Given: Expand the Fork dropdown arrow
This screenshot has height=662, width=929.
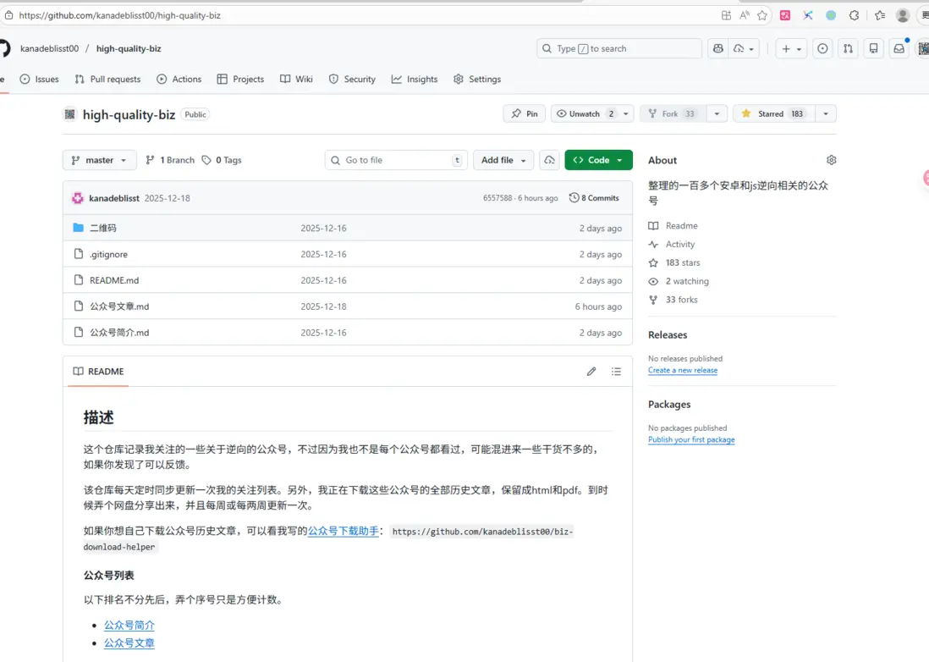Looking at the screenshot, I should point(717,113).
